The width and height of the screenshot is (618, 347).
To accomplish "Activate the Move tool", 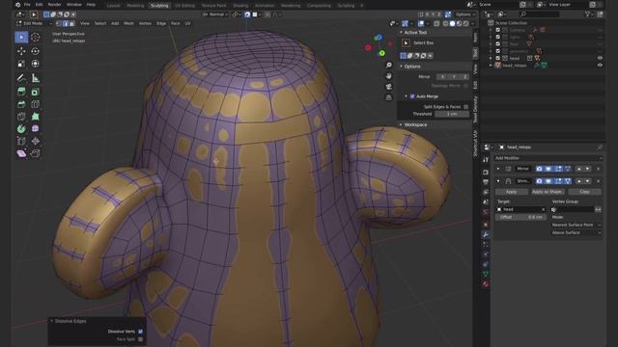I will pyautogui.click(x=21, y=51).
